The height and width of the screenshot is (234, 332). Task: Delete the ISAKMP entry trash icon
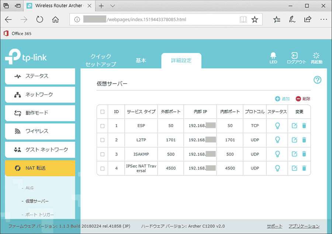click(x=304, y=154)
